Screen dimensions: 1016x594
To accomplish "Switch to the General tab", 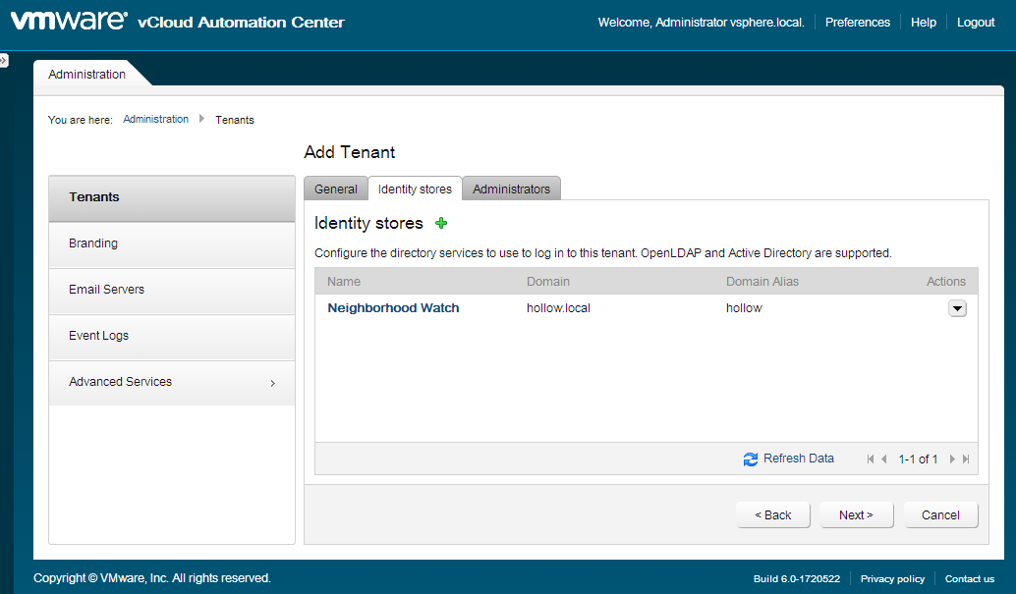I will click(335, 189).
